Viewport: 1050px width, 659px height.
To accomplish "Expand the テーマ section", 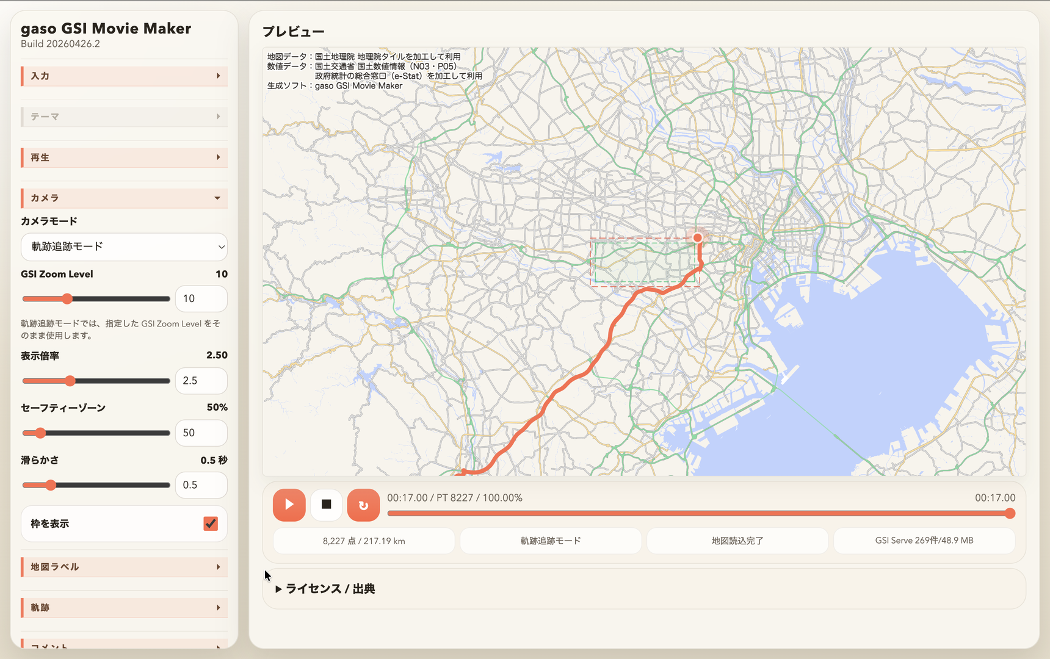I will pos(125,117).
